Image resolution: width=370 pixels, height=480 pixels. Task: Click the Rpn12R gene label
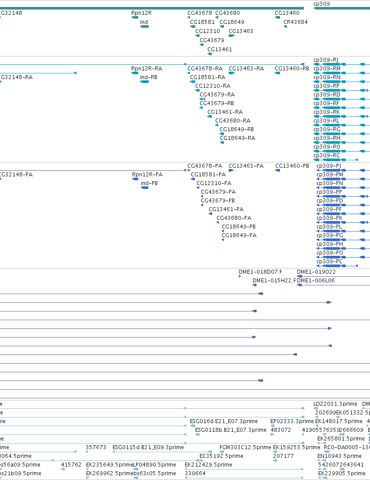point(141,13)
